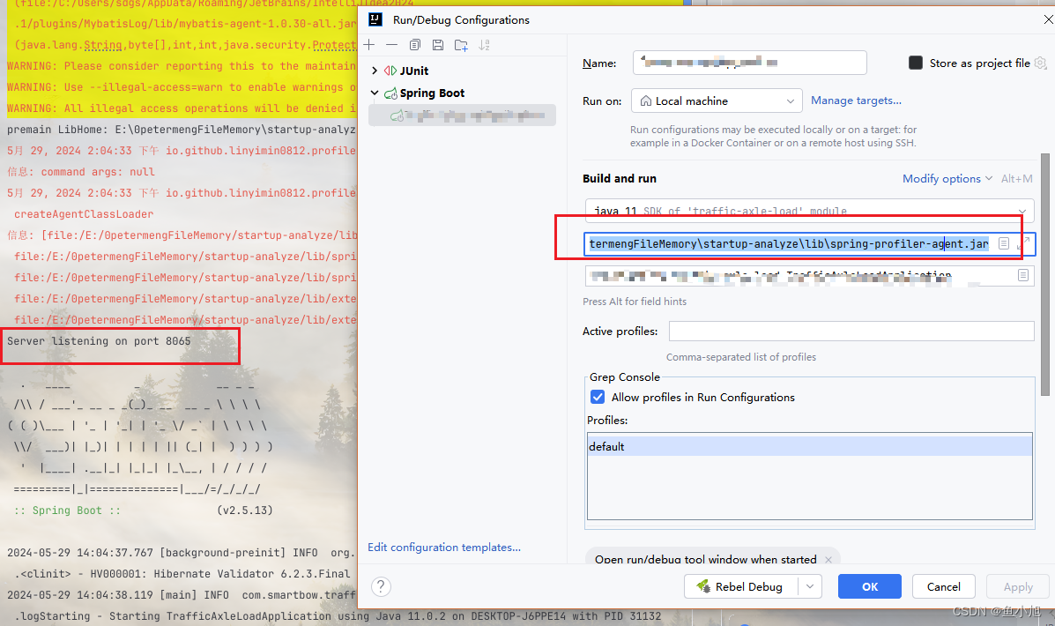
Task: Click console text Spring Boot (v2.5.13) line
Action: pyautogui.click(x=144, y=510)
